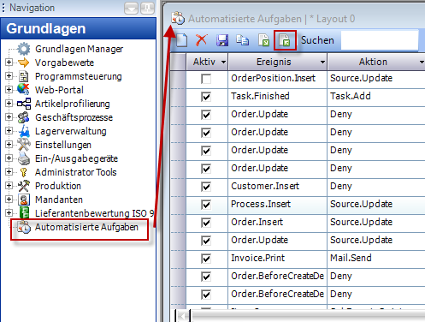Click the Lagerverwaltung forklift icon
Screen dimensions: 425x322
pyautogui.click(x=24, y=131)
